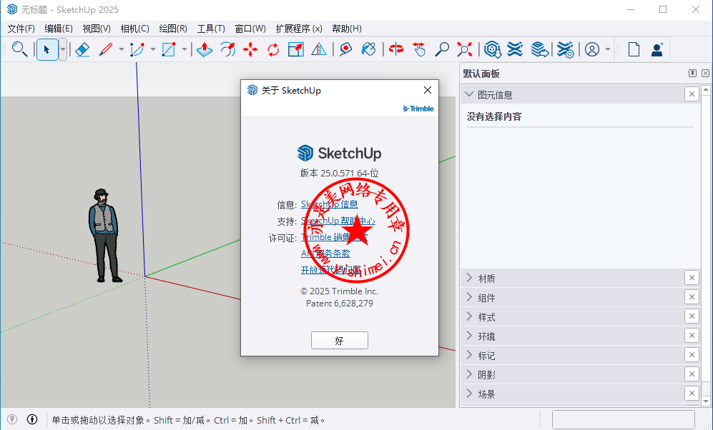Close the 材质 panel section
Screen dimensions: 713x430
point(692,278)
